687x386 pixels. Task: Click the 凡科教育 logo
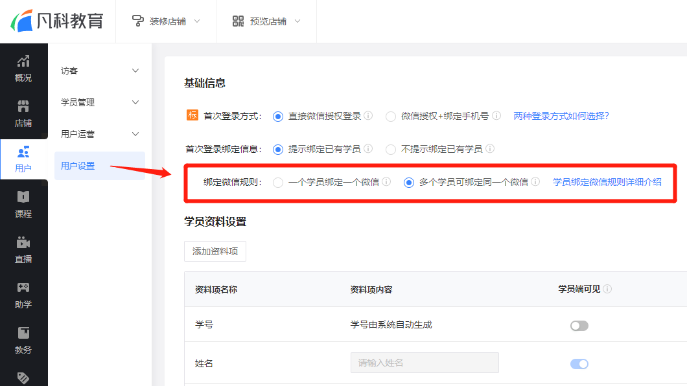click(57, 21)
